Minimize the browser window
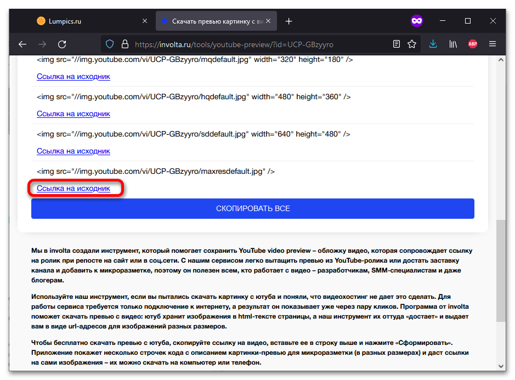 point(443,21)
